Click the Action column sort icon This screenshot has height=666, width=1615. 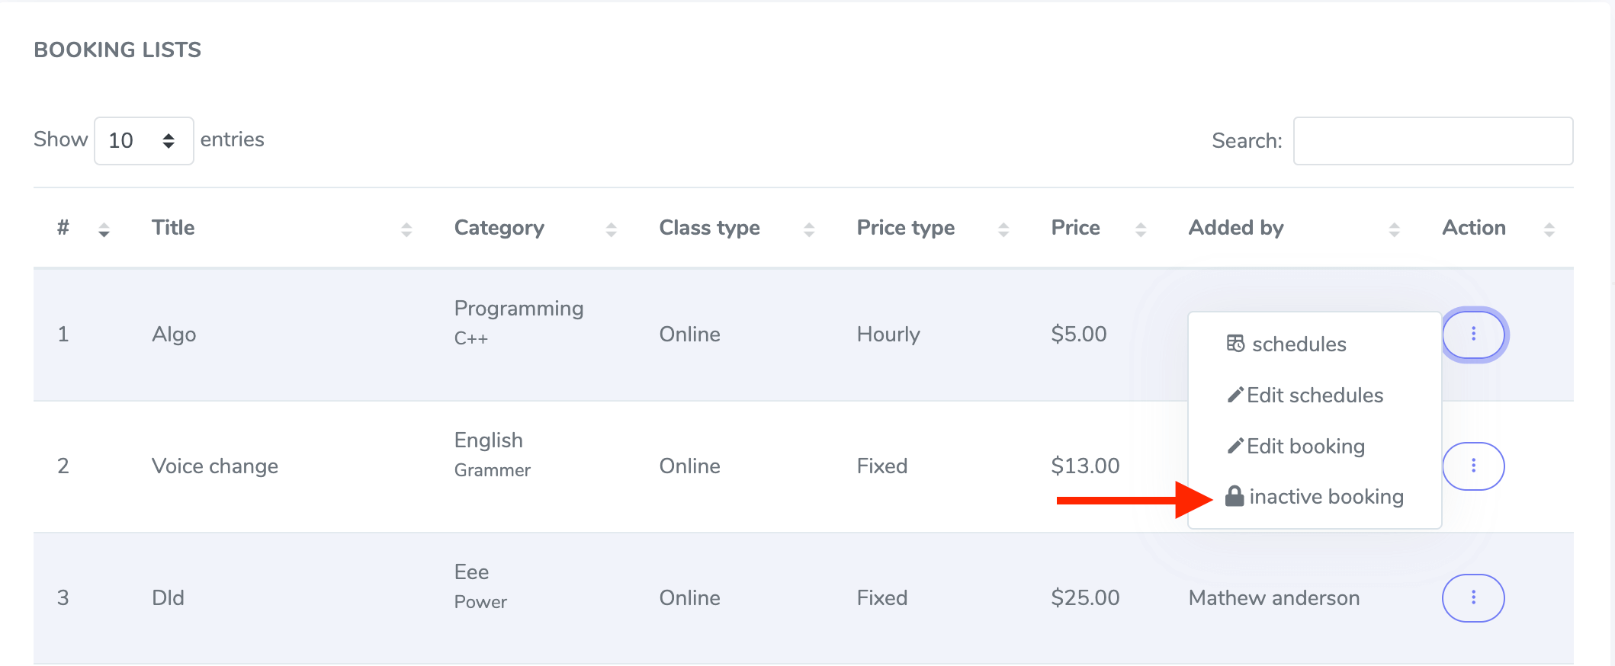(x=1549, y=229)
